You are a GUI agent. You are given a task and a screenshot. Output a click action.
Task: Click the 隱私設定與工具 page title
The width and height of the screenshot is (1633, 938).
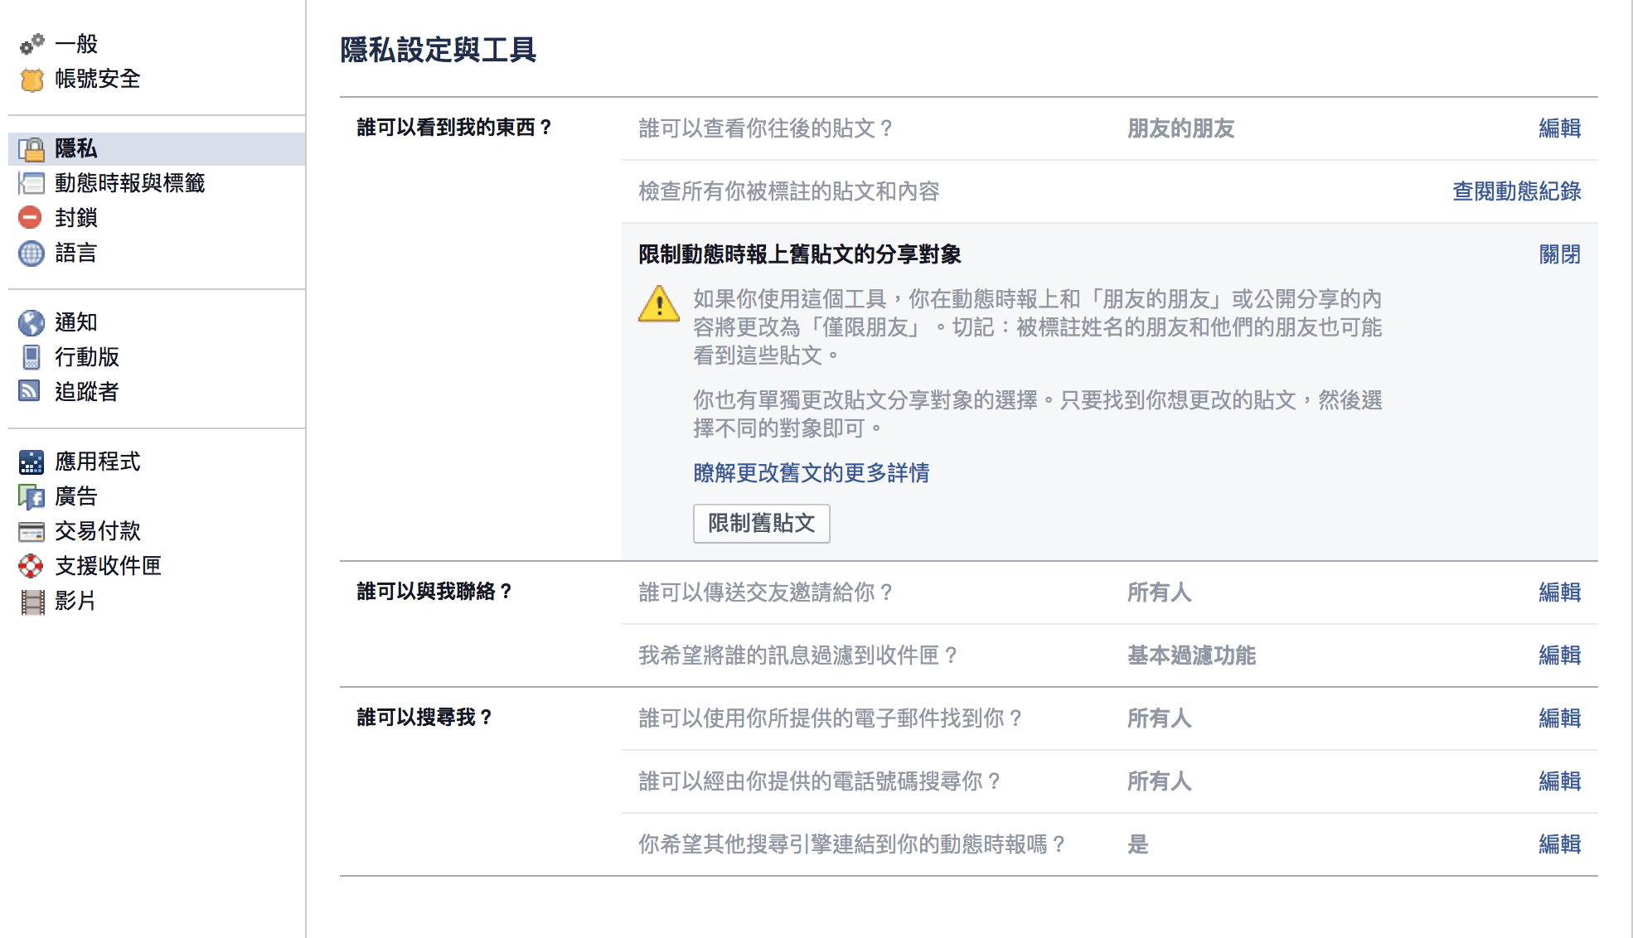pos(439,50)
